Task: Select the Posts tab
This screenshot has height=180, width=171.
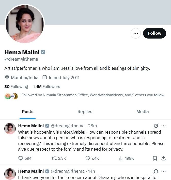Action: click(x=28, y=112)
